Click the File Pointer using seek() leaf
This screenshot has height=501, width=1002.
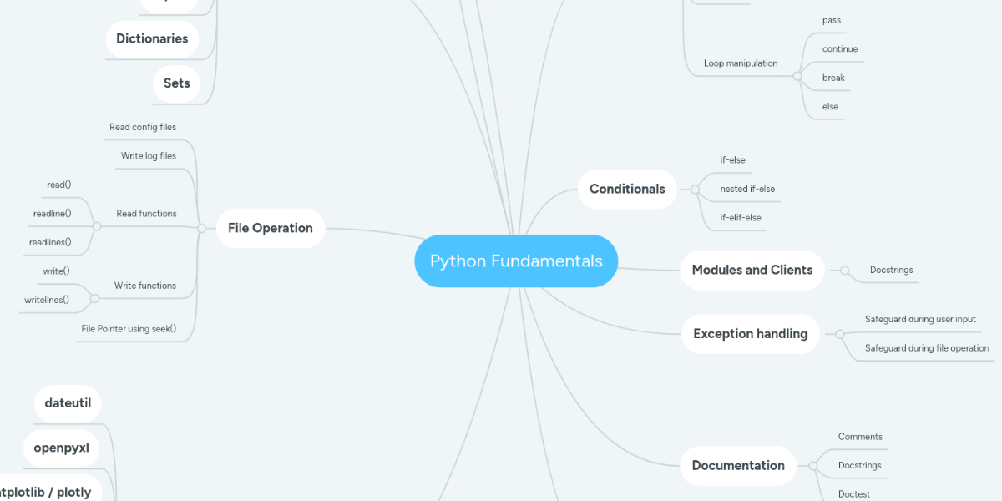(129, 329)
